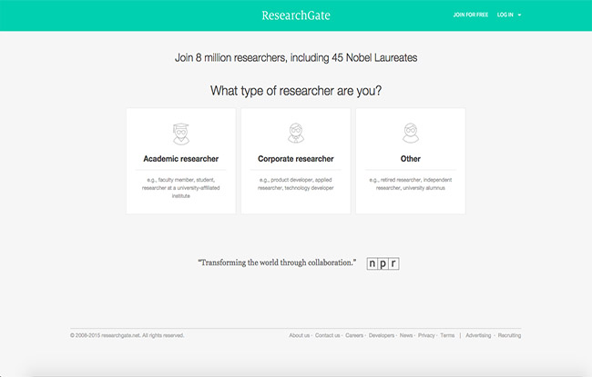Viewport: 592px width, 377px height.
Task: Open the Log In dropdown
Action: coord(508,15)
